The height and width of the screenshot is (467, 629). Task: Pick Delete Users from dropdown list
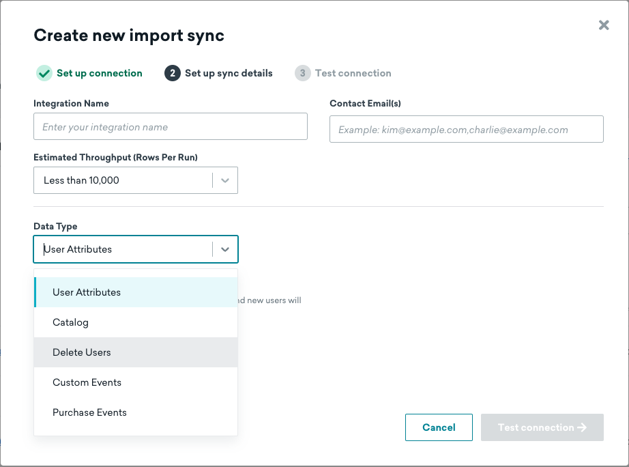[x=136, y=352]
